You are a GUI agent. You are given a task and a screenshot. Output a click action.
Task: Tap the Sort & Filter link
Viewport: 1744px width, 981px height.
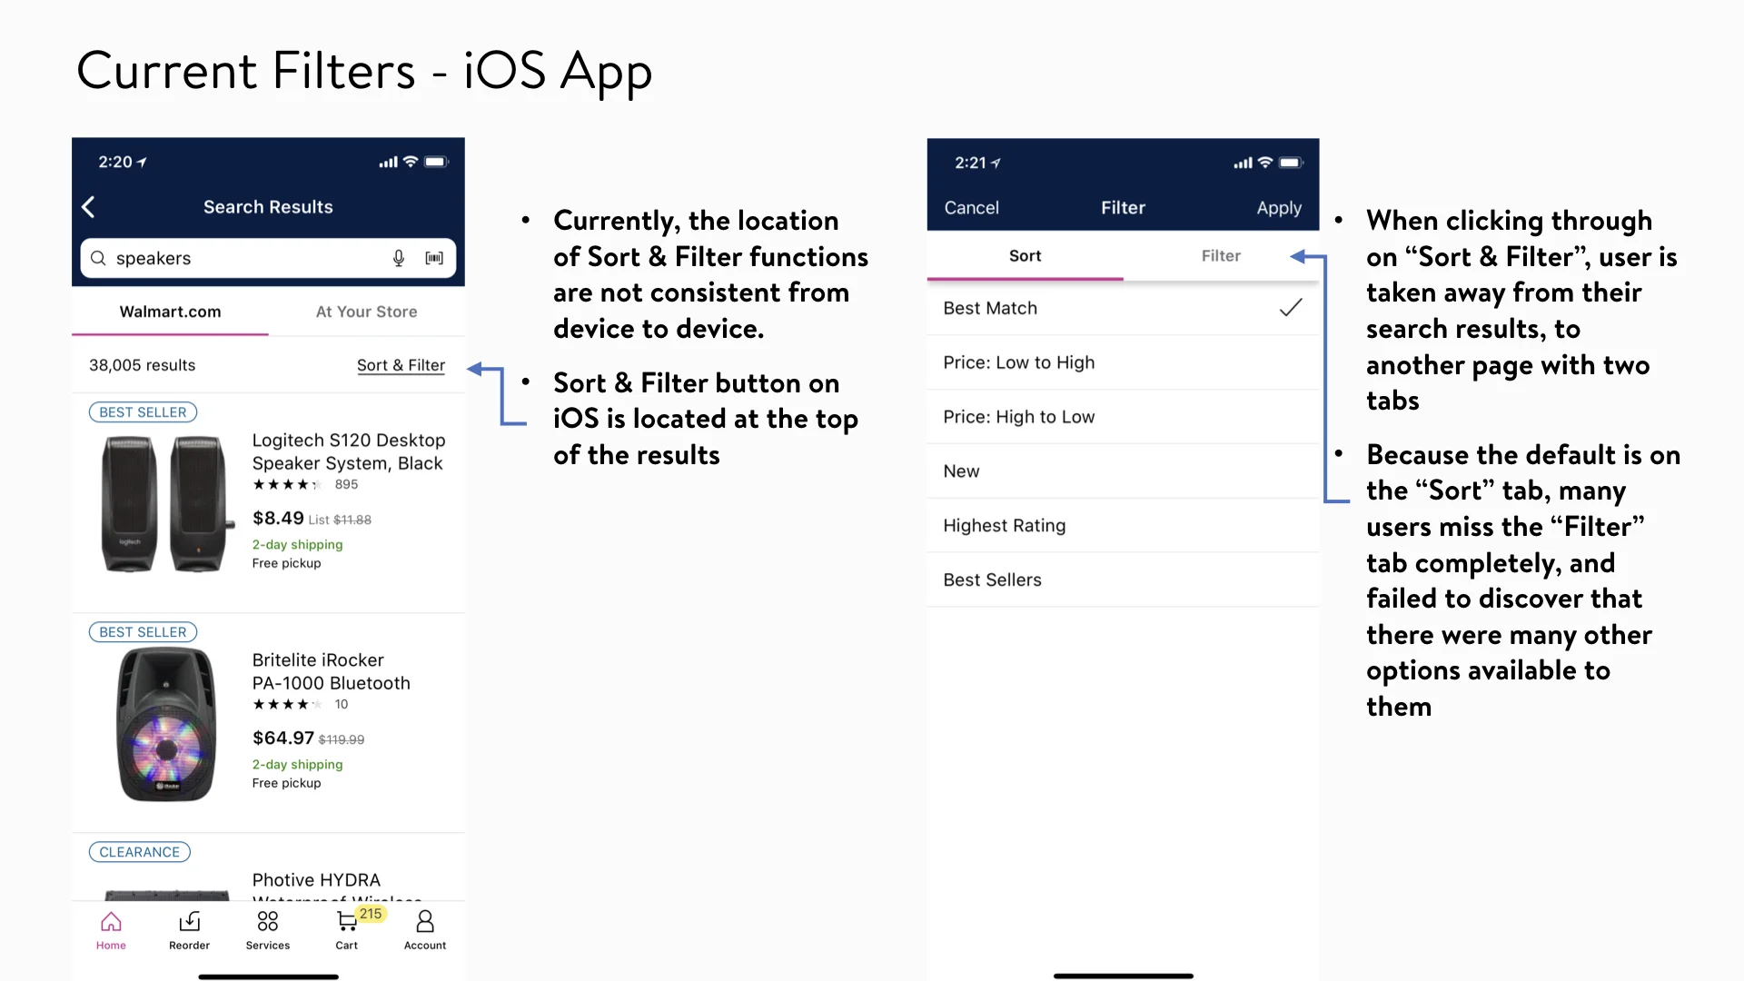pos(401,365)
